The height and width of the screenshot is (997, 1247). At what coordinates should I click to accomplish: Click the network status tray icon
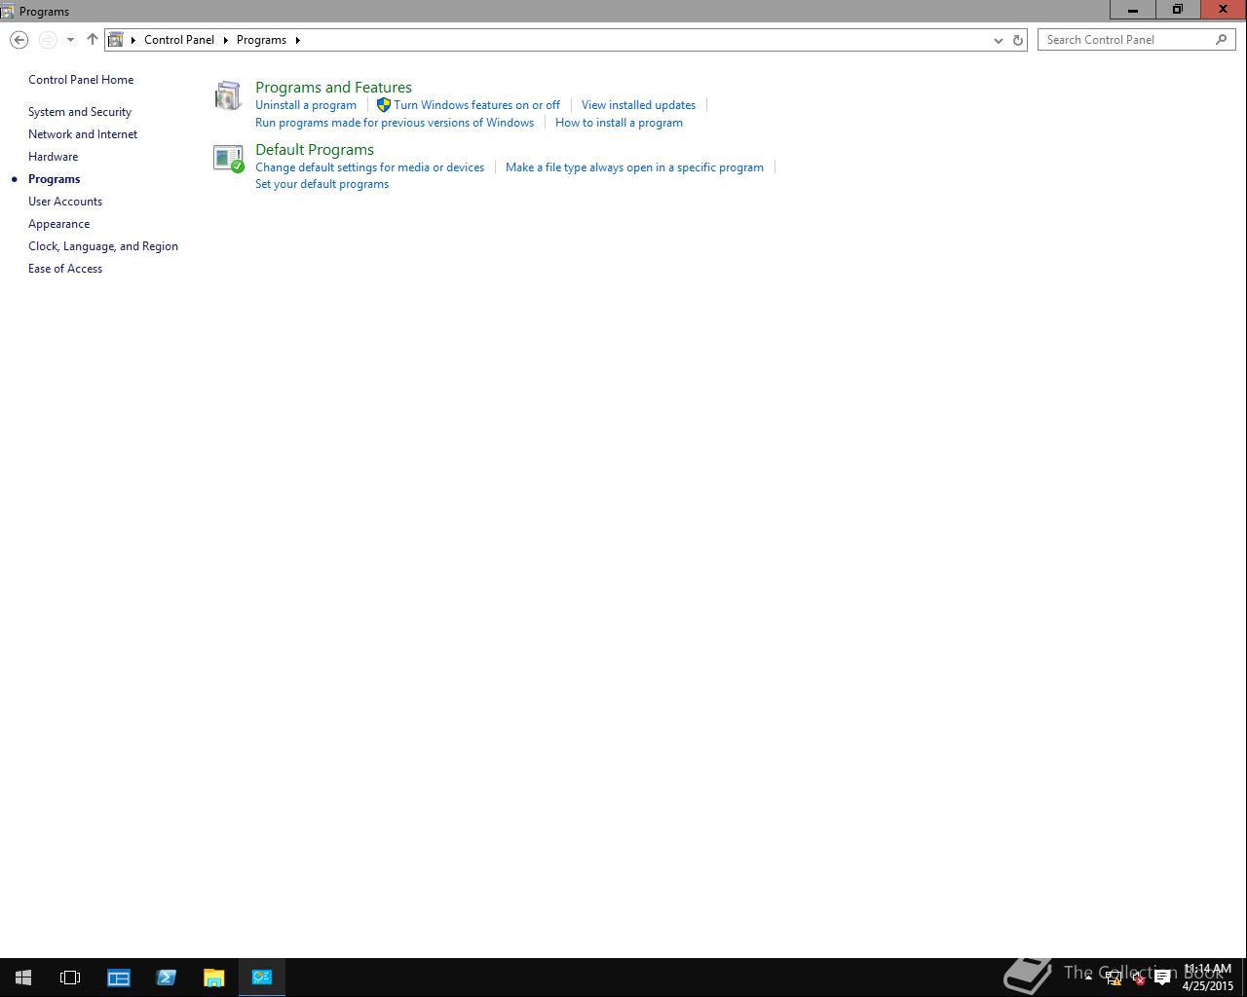coord(1114,979)
